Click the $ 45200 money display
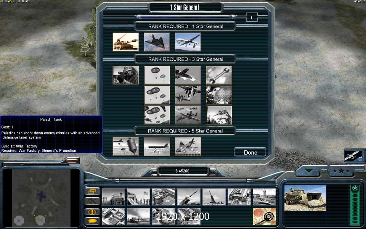This screenshot has width=366, height=229. (x=182, y=171)
